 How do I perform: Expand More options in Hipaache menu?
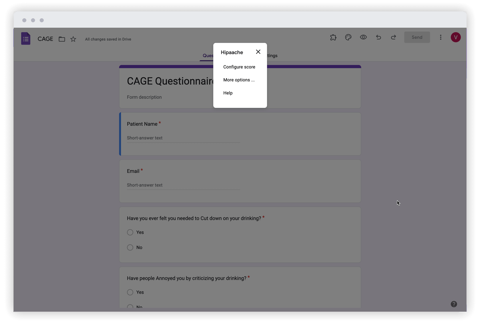point(239,80)
